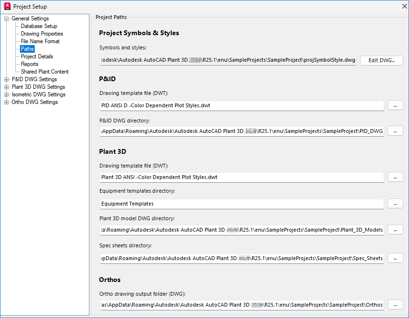This screenshot has height=318, width=409.
Task: Select File Name Format item
Action: 40,41
